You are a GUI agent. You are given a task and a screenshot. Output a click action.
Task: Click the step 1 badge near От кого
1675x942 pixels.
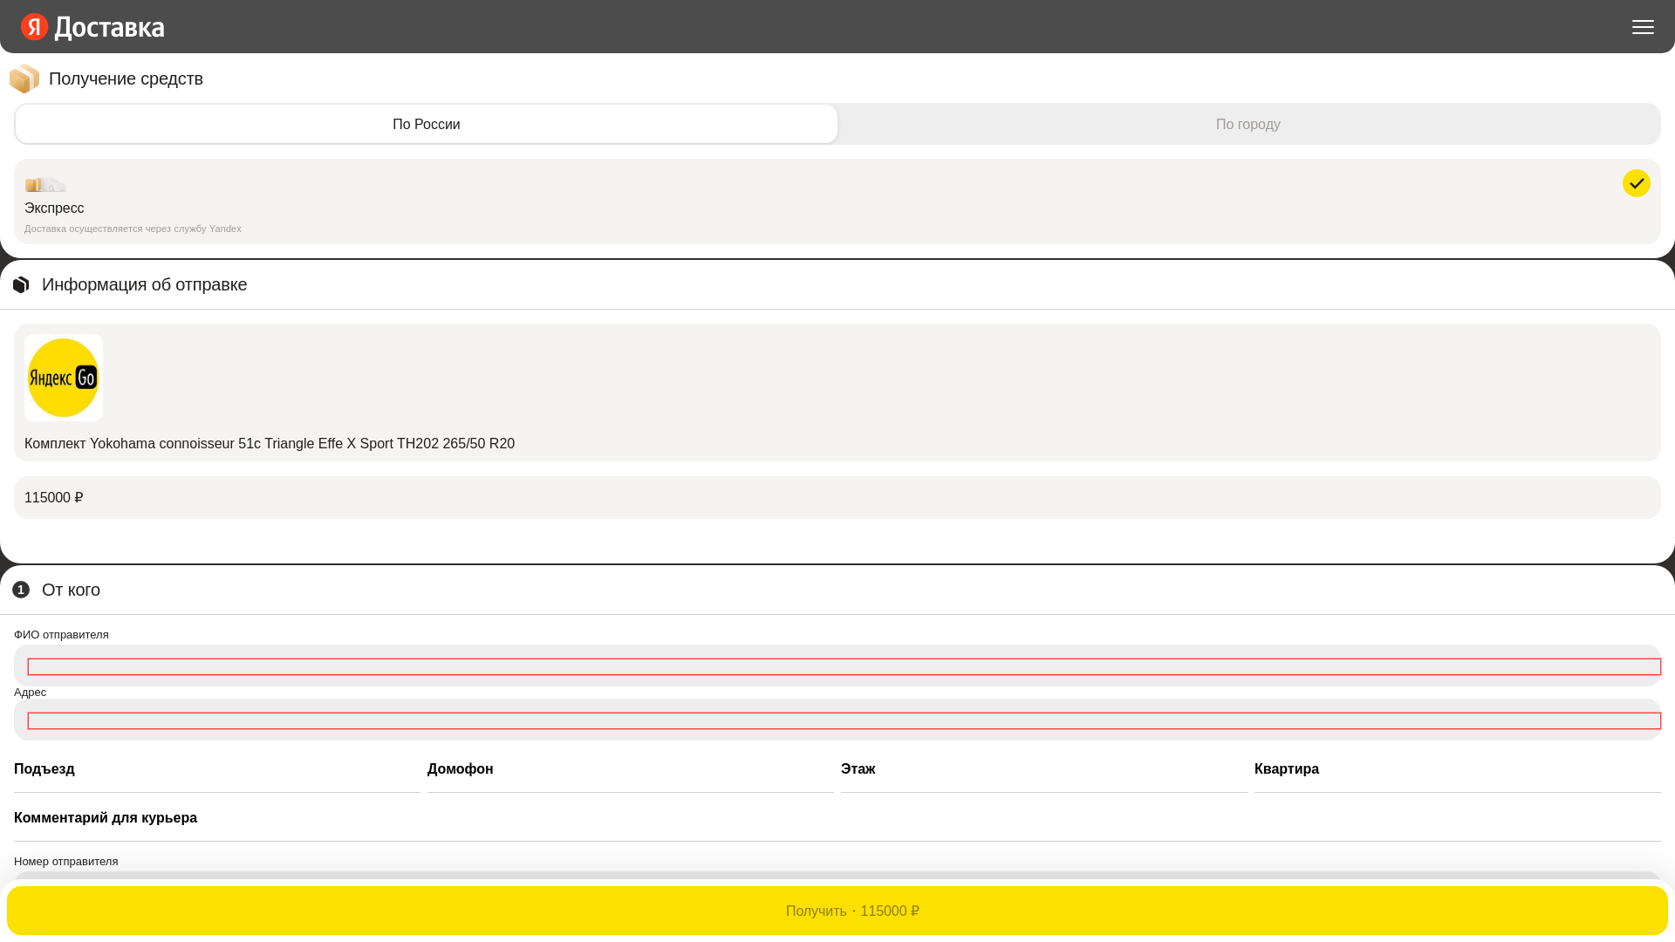point(21,590)
